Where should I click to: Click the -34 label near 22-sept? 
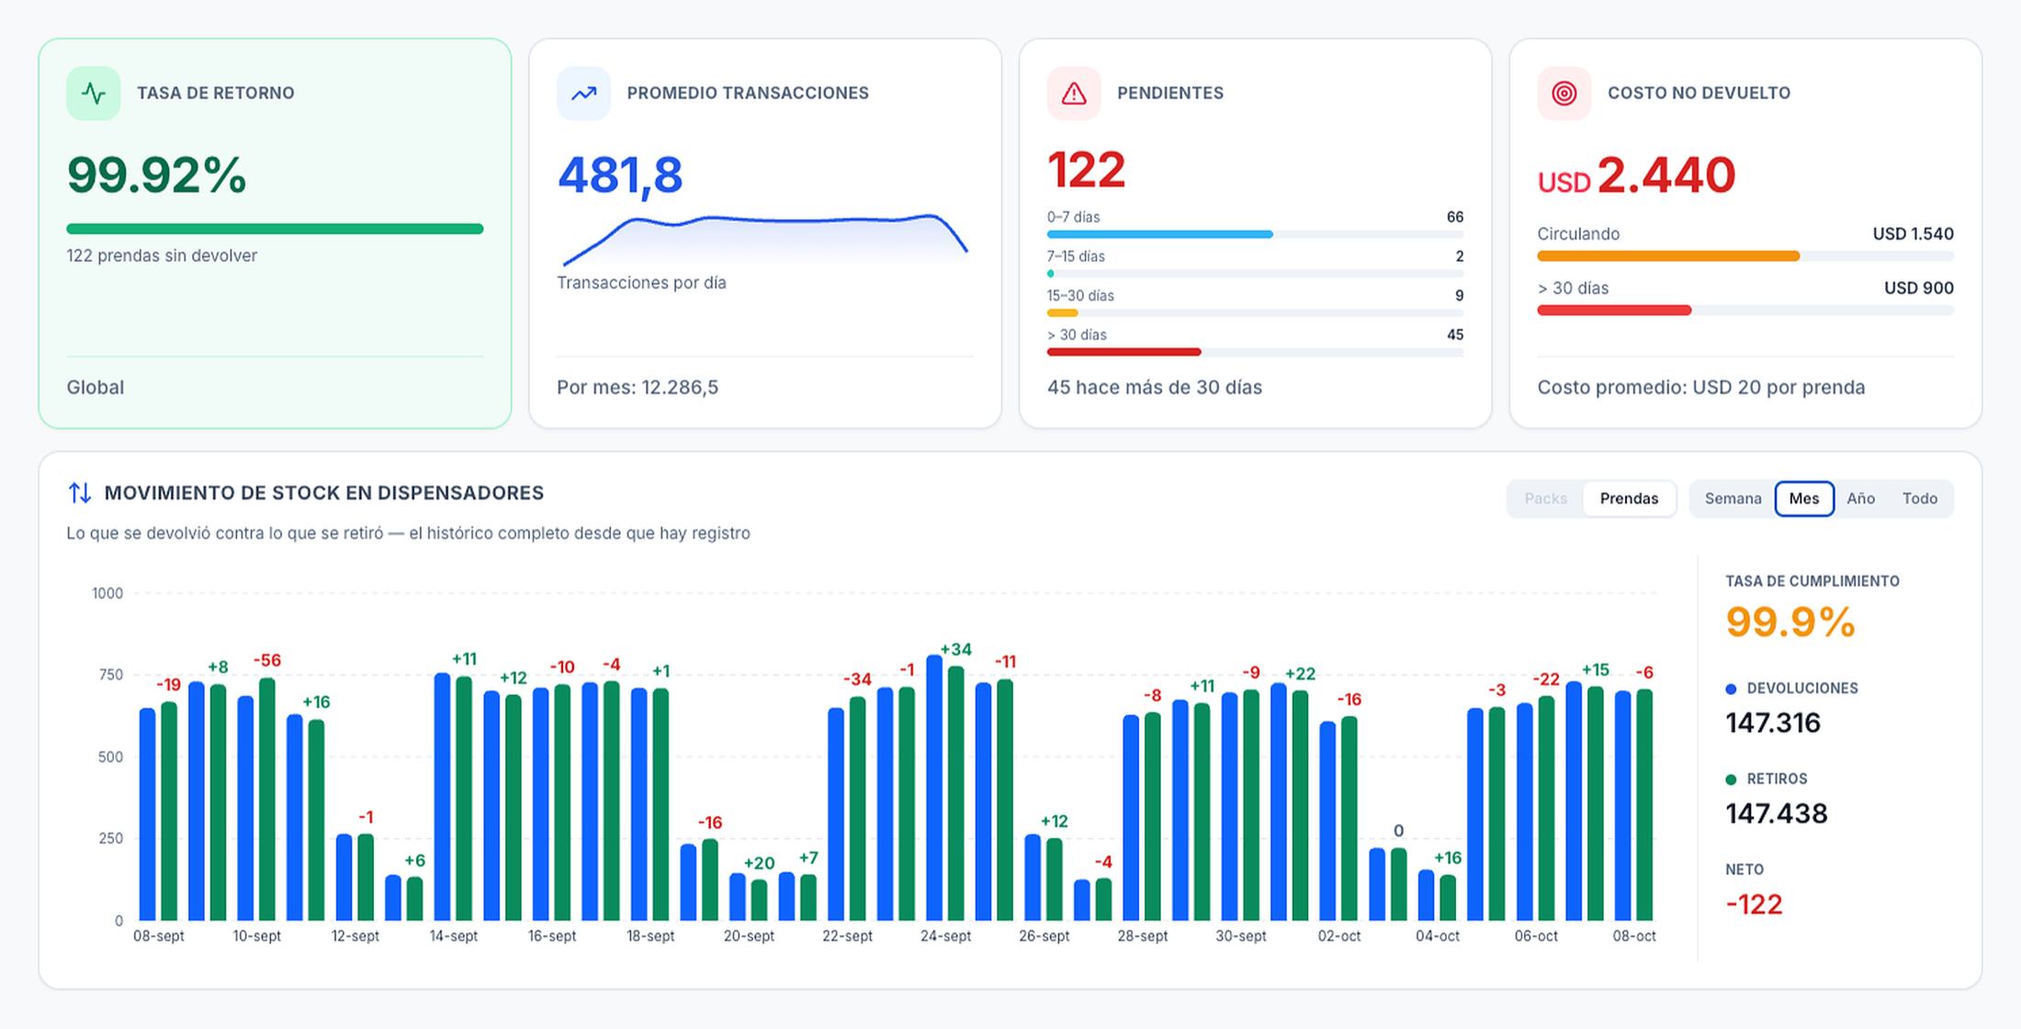[857, 679]
